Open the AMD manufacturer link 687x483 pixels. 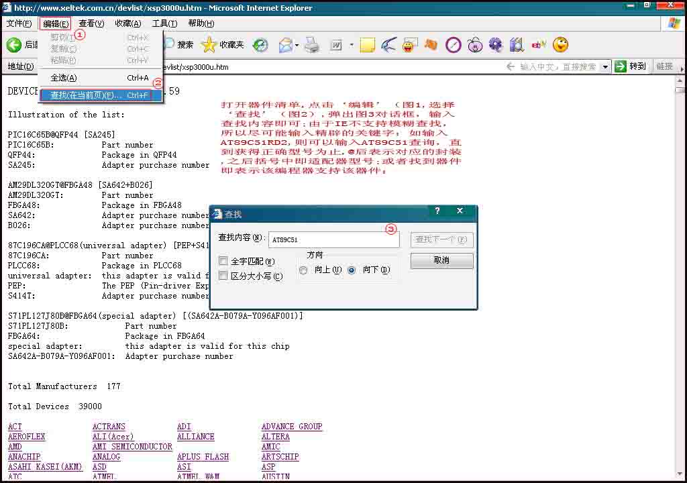(15, 447)
